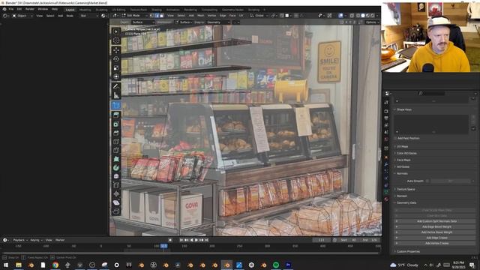Select the Annotate pencil tool
This screenshot has width=480, height=270.
coord(116,87)
